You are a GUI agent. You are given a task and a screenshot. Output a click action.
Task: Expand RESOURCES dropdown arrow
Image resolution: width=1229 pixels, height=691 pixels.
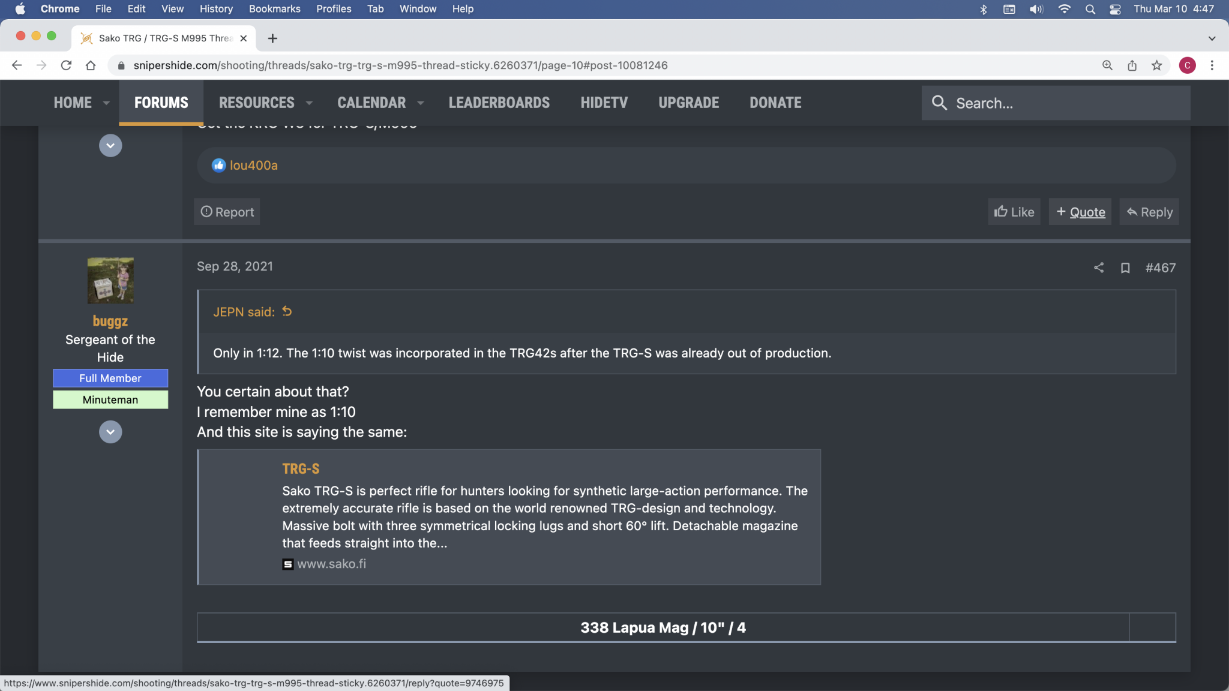coord(309,103)
